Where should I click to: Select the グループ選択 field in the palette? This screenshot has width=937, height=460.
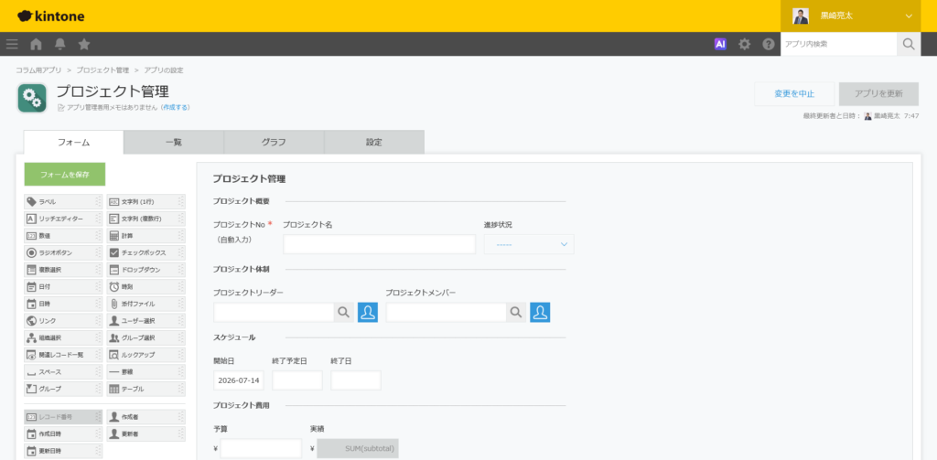coord(145,338)
